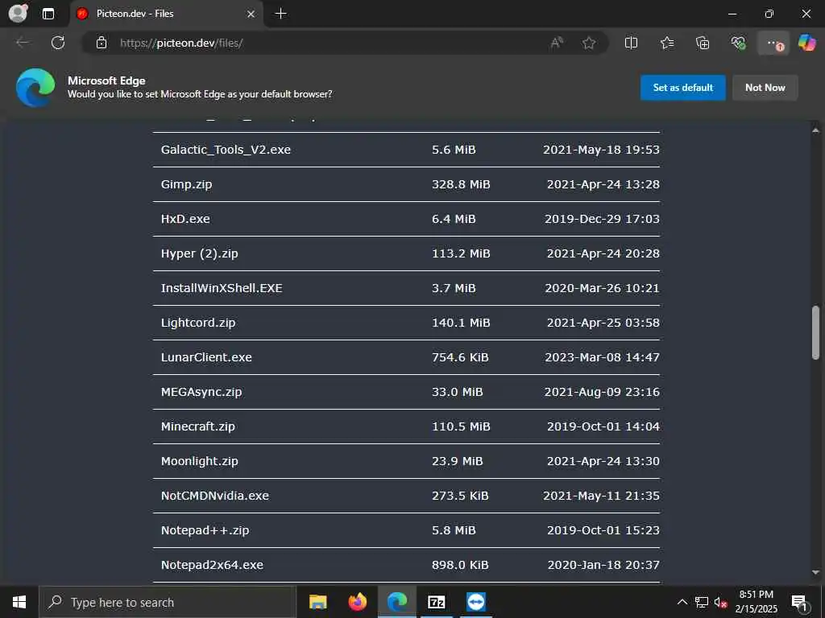Open the split screen icon

coord(631,43)
